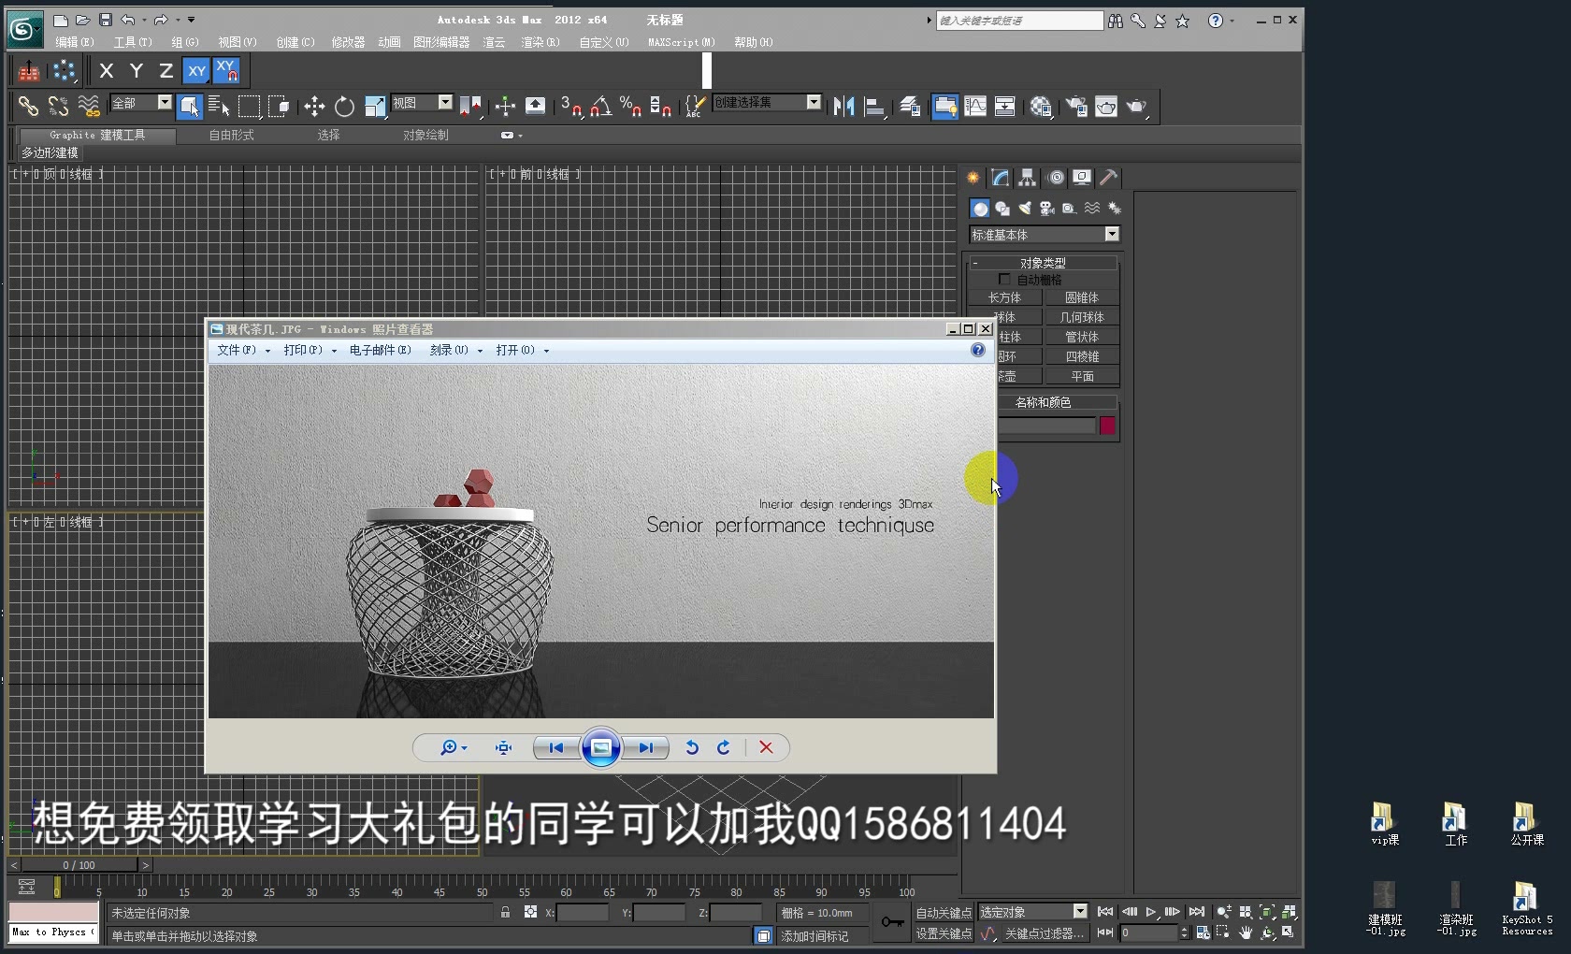Click the Align tool icon

coord(875,107)
